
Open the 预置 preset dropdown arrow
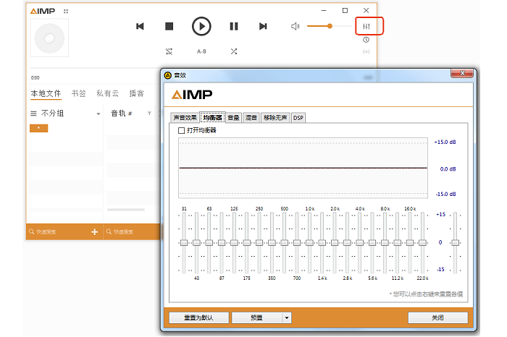coord(287,317)
